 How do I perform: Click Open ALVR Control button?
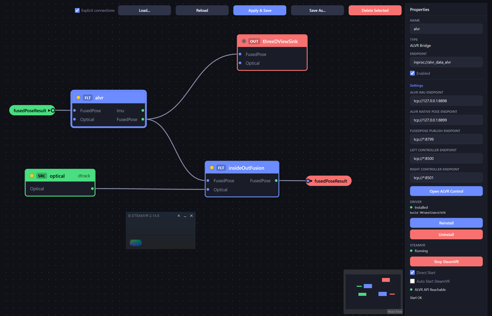pyautogui.click(x=446, y=191)
